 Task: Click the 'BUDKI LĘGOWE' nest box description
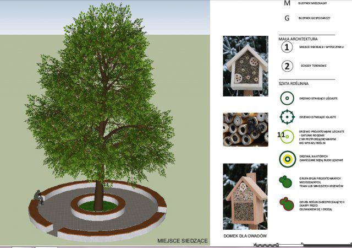[x=321, y=158]
